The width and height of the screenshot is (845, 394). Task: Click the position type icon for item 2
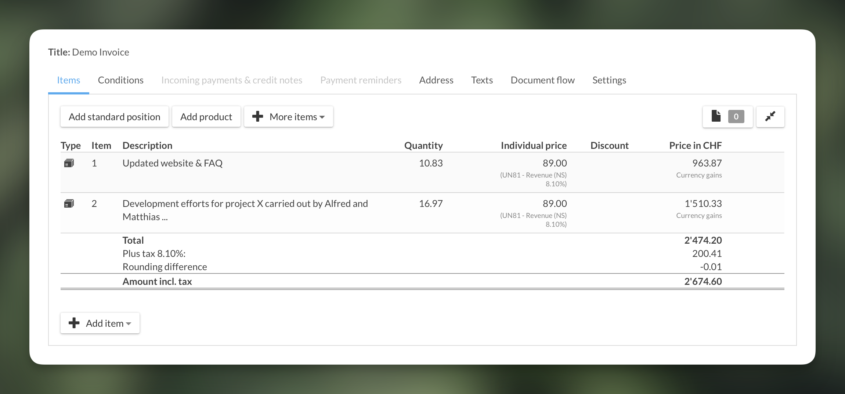tap(69, 204)
